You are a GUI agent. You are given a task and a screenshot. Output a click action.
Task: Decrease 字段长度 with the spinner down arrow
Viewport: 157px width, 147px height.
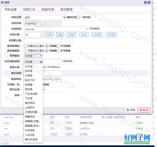(x=42, y=36)
